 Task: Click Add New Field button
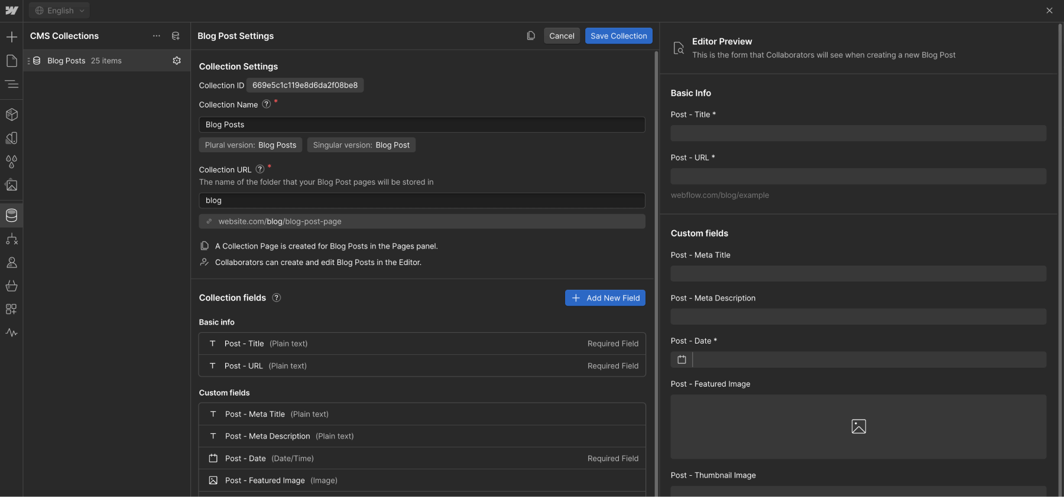click(x=605, y=298)
